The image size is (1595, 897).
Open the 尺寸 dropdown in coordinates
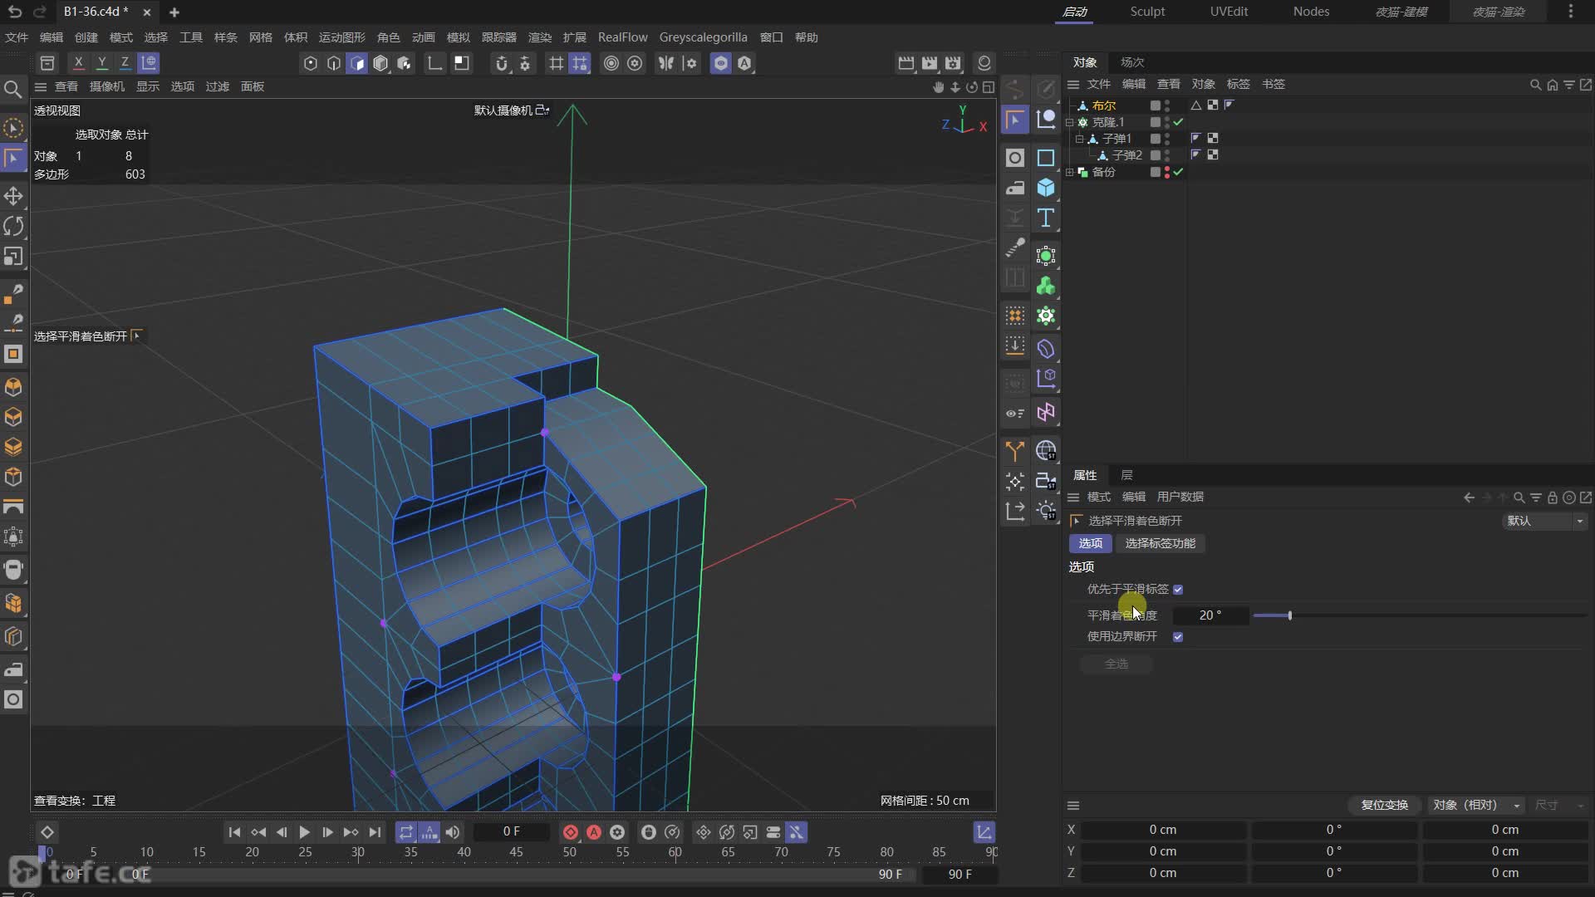pos(1559,805)
